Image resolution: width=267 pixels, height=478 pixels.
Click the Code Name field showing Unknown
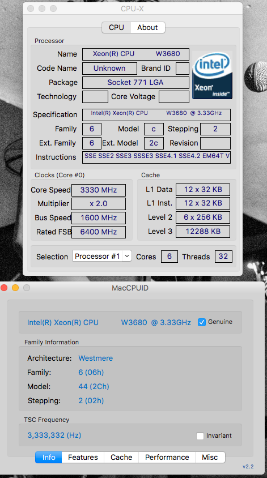point(109,69)
